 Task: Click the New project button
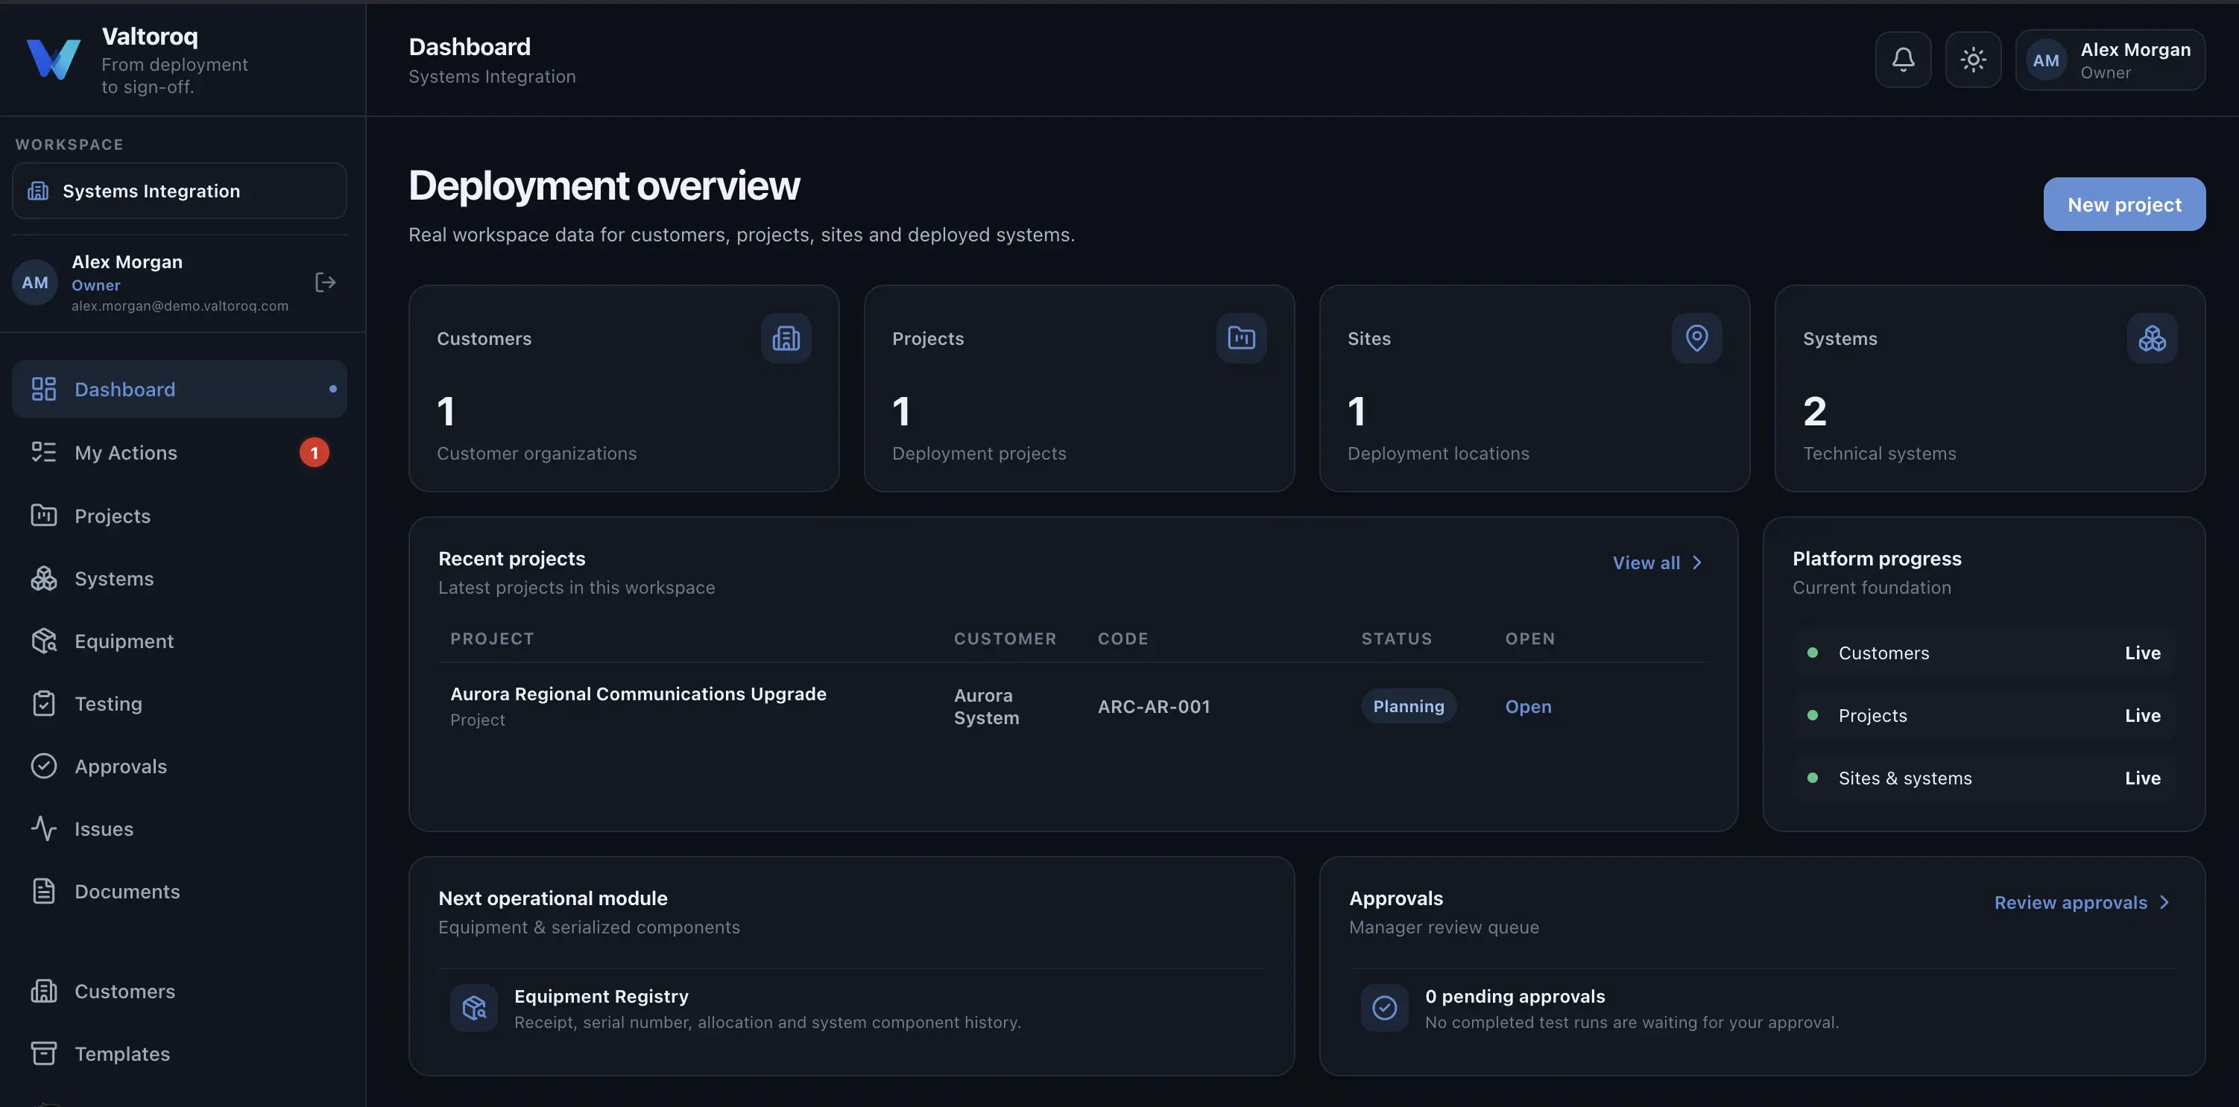[x=2124, y=204]
